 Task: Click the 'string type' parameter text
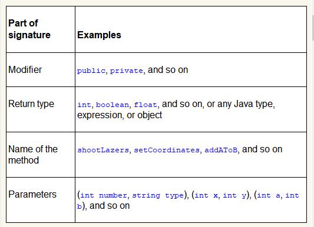(x=158, y=196)
